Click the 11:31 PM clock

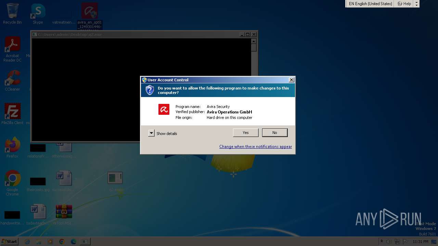[x=420, y=242]
